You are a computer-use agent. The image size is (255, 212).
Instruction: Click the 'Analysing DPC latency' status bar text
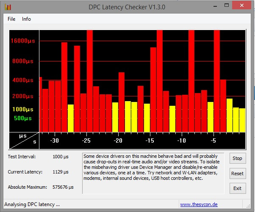pyautogui.click(x=32, y=205)
